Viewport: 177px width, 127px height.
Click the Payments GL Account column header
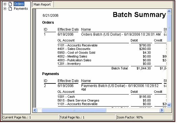click(66, 92)
